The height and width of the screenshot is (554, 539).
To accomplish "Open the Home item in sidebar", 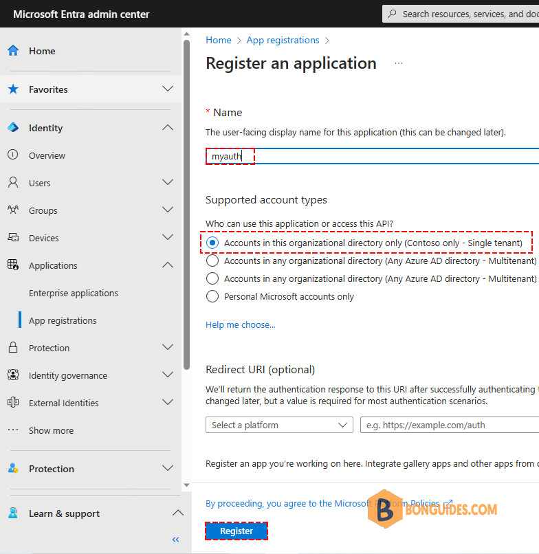I will (x=42, y=51).
